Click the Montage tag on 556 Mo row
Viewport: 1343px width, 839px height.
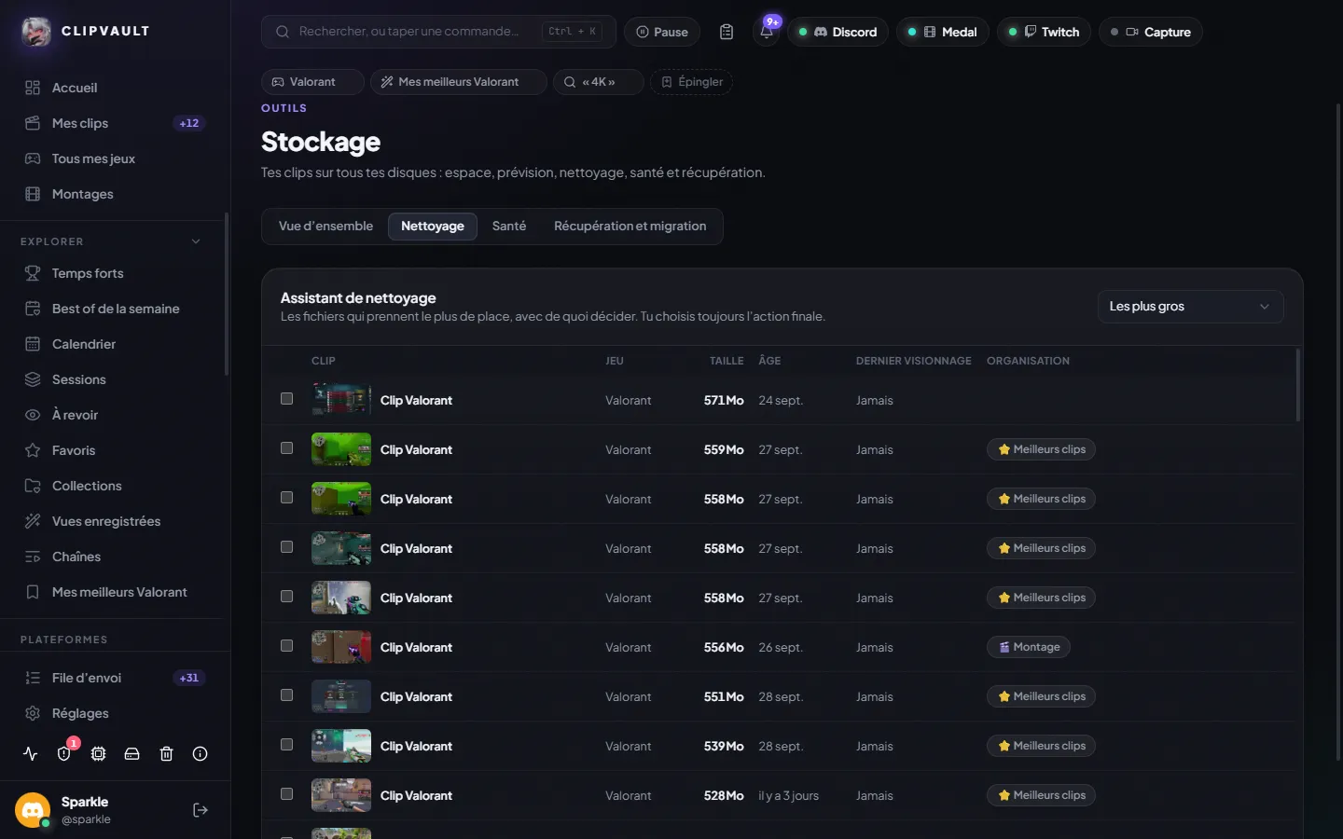point(1029,647)
